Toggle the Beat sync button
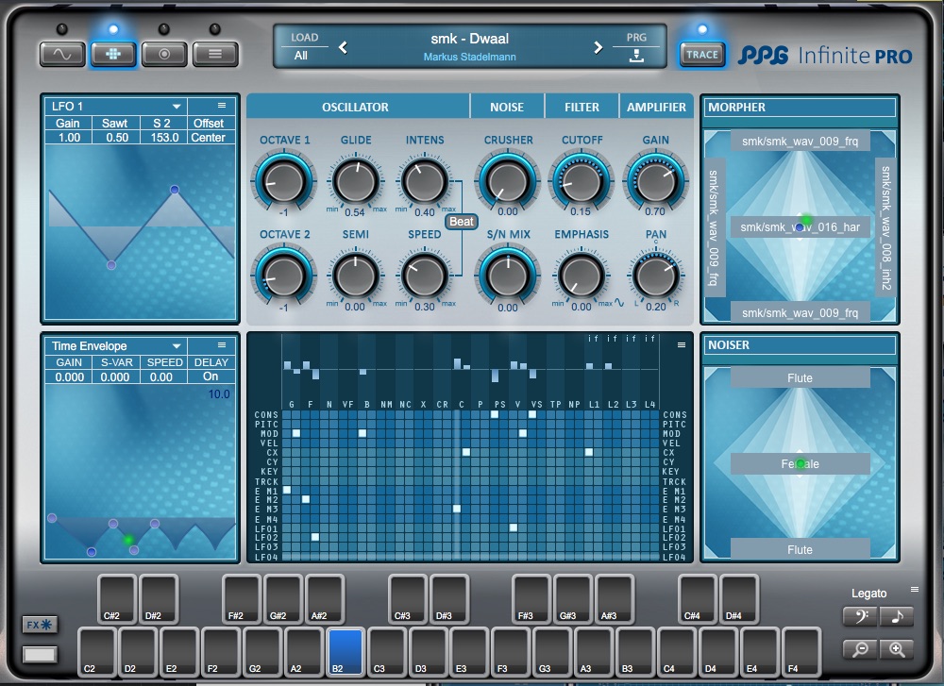 462,223
